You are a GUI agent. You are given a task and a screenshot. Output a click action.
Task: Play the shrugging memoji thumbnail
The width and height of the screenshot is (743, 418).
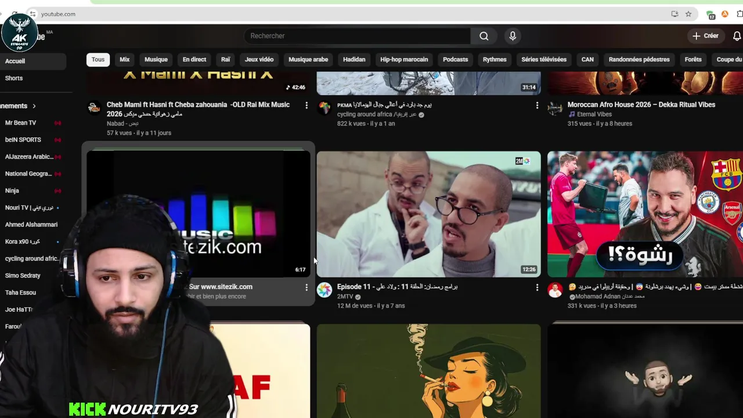point(645,371)
